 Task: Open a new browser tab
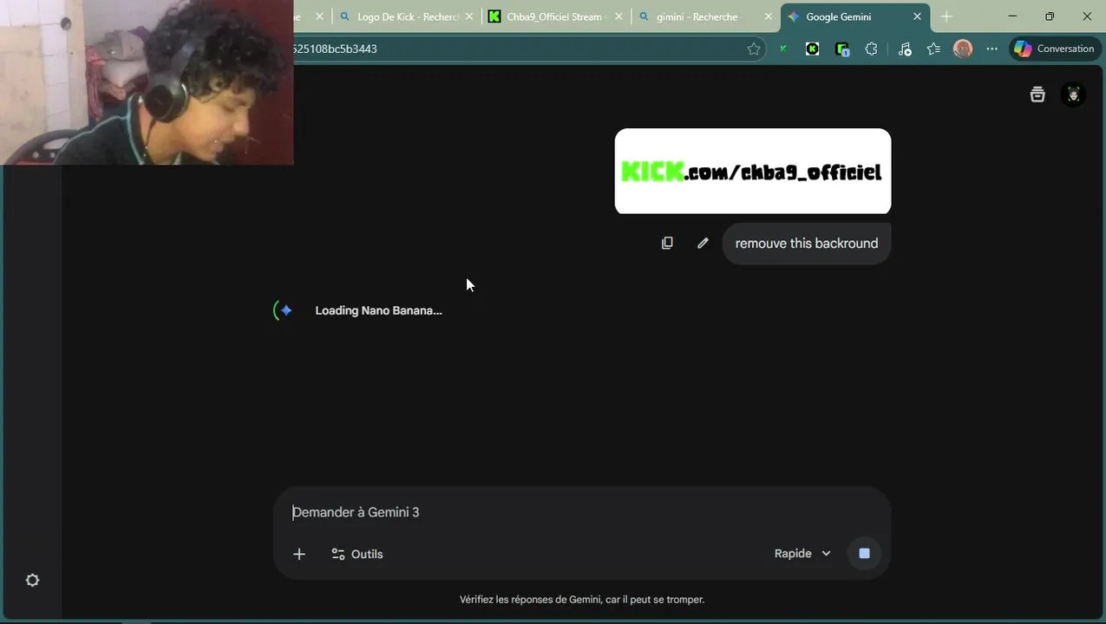point(946,16)
